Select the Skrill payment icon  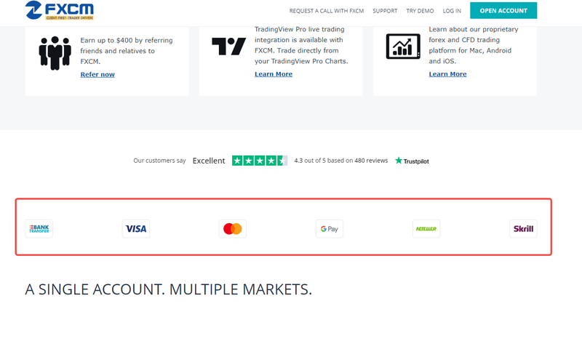(523, 229)
